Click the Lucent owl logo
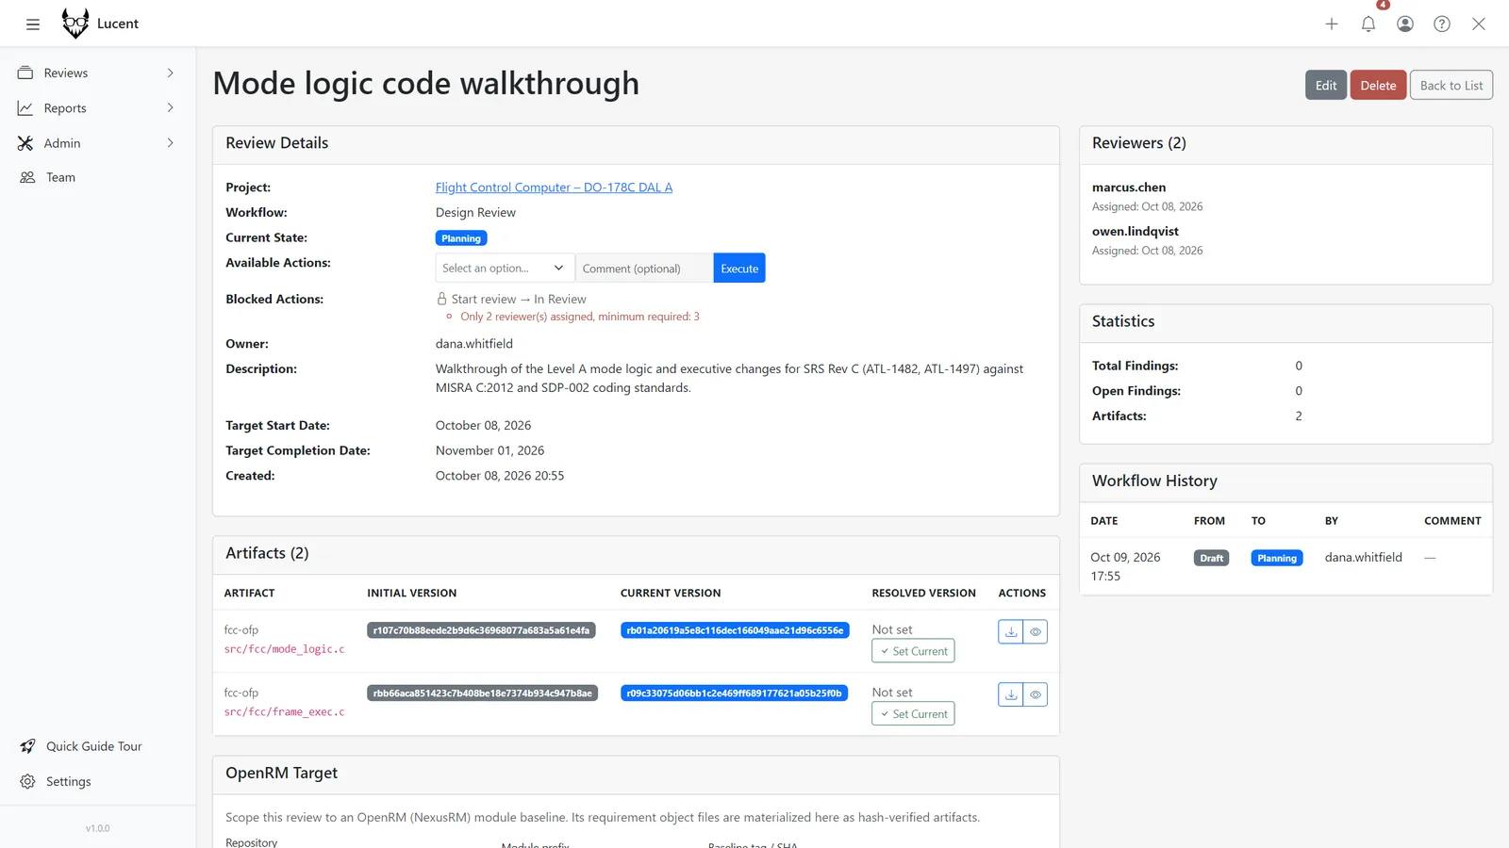 tap(75, 24)
